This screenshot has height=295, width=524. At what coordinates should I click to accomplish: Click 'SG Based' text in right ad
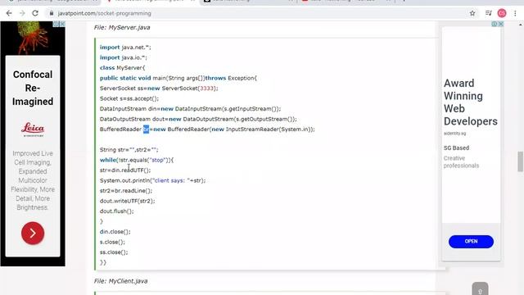pos(456,147)
